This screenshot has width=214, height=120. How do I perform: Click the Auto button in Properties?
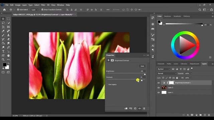142,66
